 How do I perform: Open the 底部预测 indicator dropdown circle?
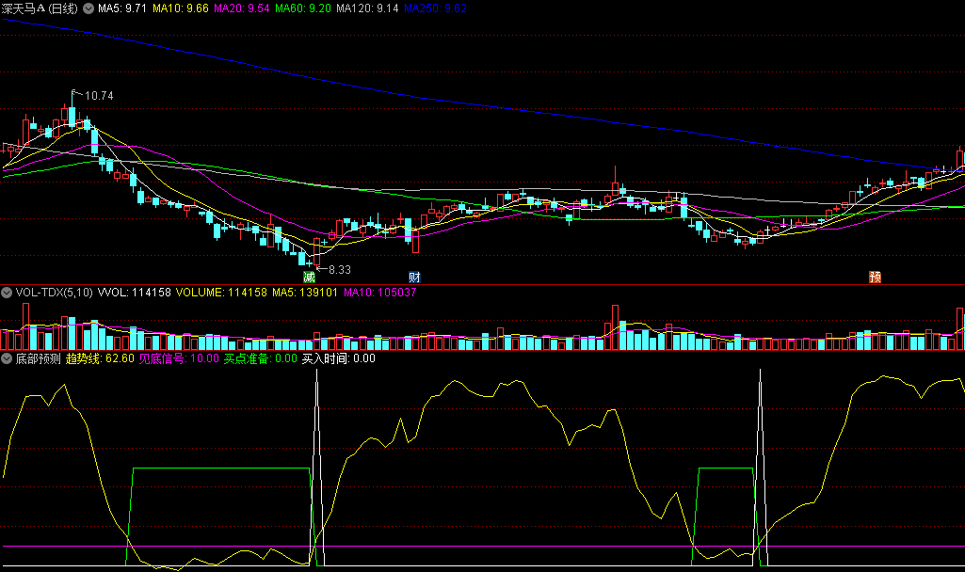tap(7, 358)
